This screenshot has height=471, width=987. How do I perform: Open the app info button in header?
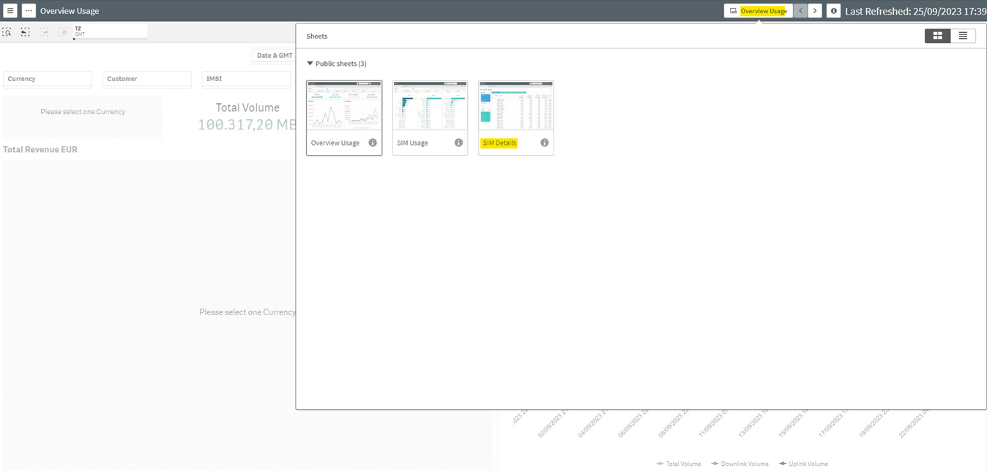pos(833,11)
